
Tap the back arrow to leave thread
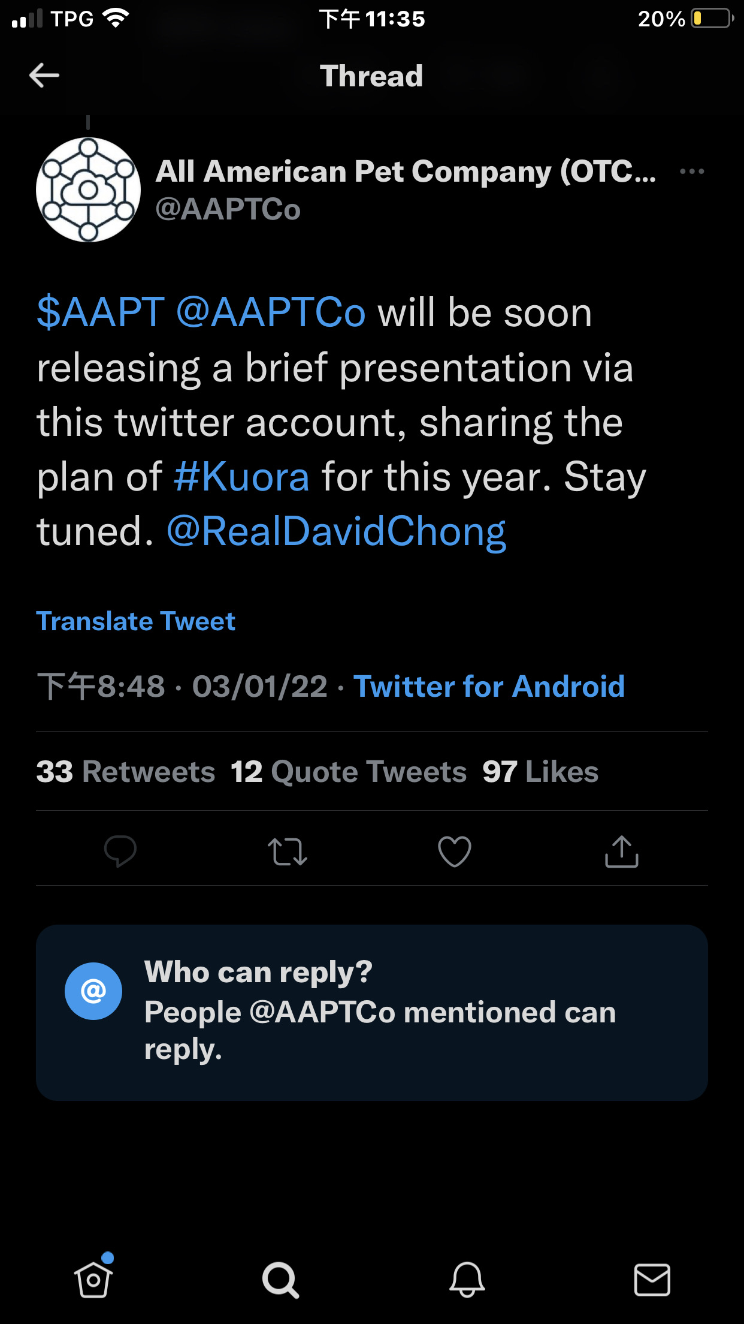click(44, 76)
